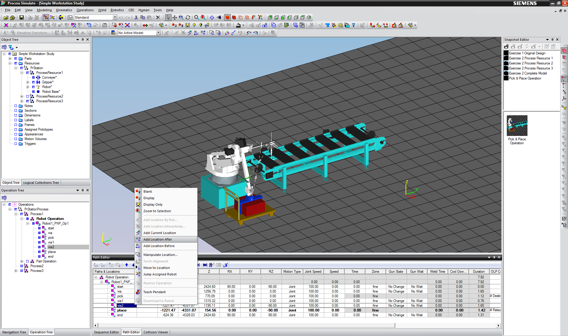
Task: Choose Teach Pendant from context menu
Action: (166, 292)
